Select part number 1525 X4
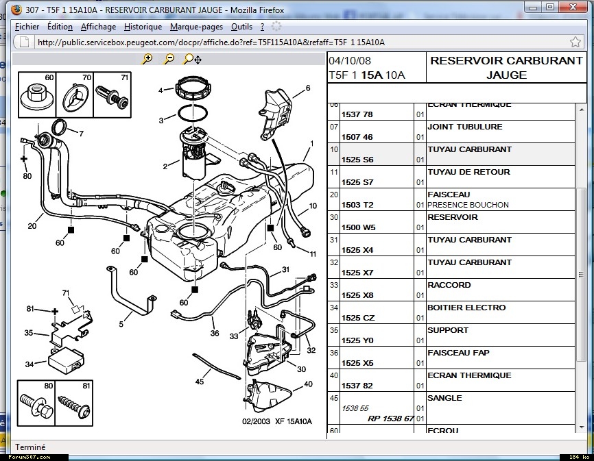Screen dimensions: 594x461 coord(357,250)
